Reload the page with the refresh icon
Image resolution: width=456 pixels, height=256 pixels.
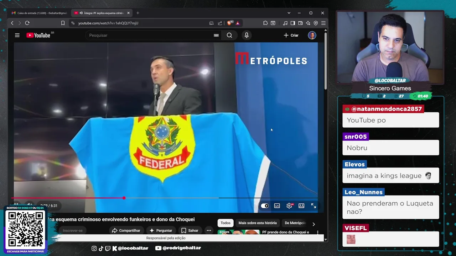tap(27, 23)
